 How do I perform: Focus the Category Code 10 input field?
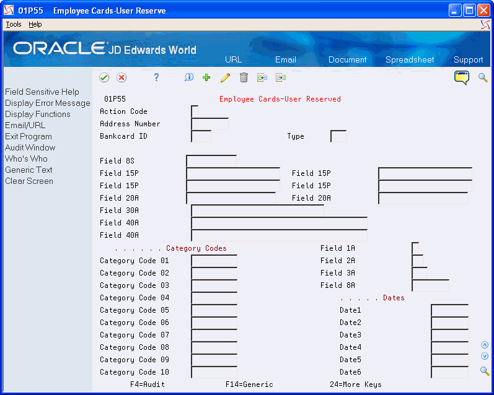click(x=214, y=372)
